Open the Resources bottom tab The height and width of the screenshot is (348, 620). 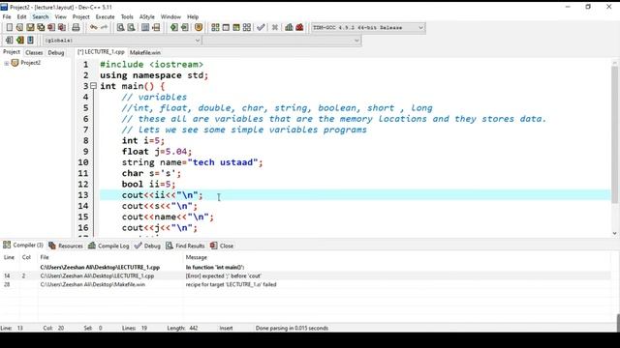pos(66,246)
